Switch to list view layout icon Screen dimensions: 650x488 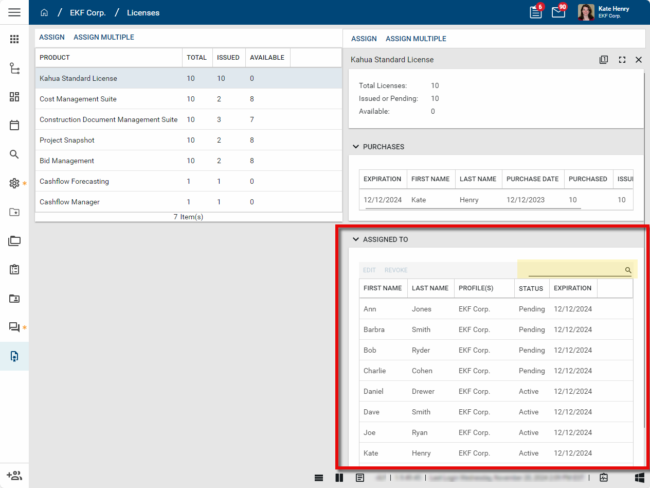[x=319, y=478]
